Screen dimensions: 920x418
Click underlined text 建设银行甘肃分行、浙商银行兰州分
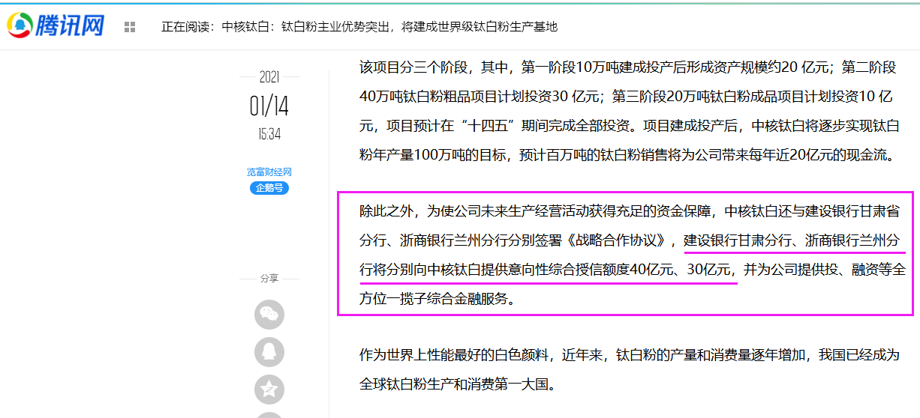pos(791,241)
